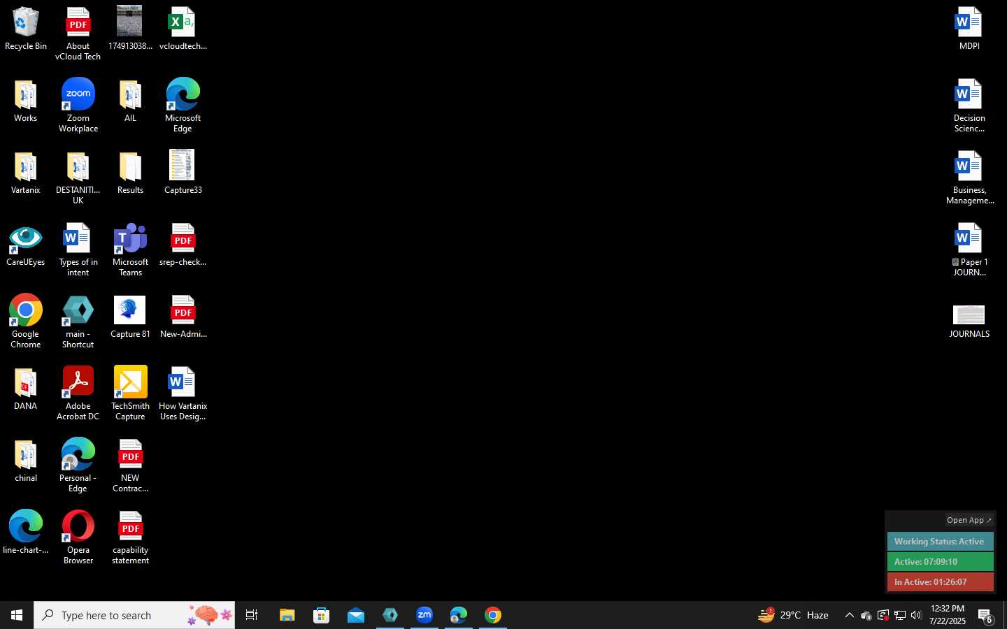Select the Capture33 image file
The image size is (1007, 629).
pos(183,172)
